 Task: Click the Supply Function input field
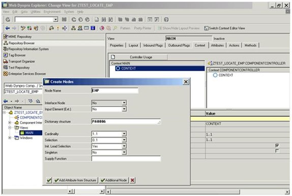(x=126, y=158)
